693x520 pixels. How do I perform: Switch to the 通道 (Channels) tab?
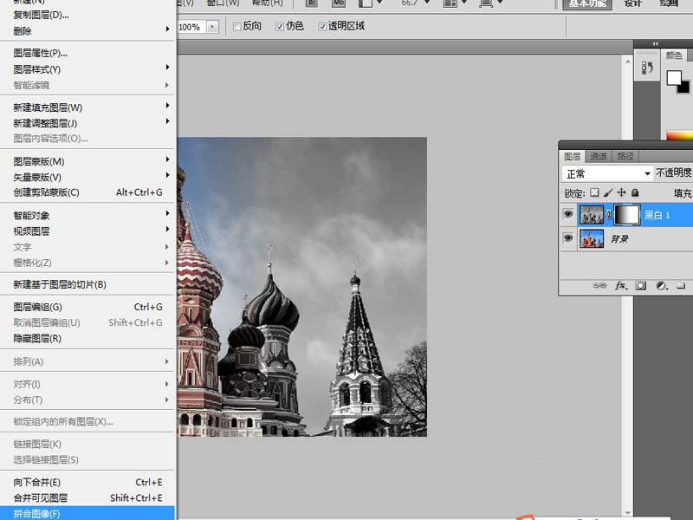(x=599, y=156)
